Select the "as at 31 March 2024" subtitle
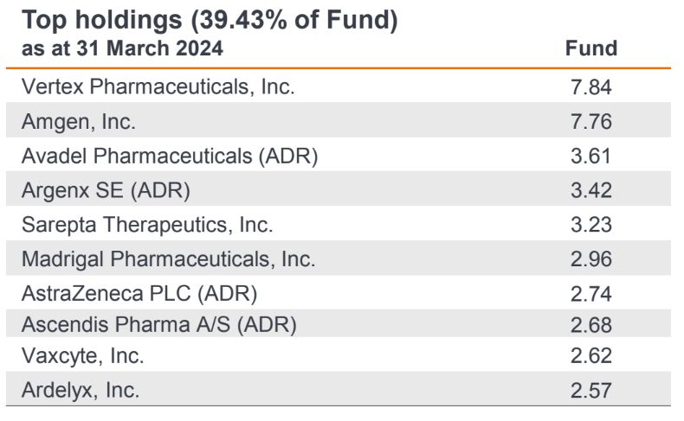The height and width of the screenshot is (421, 684). tap(122, 48)
